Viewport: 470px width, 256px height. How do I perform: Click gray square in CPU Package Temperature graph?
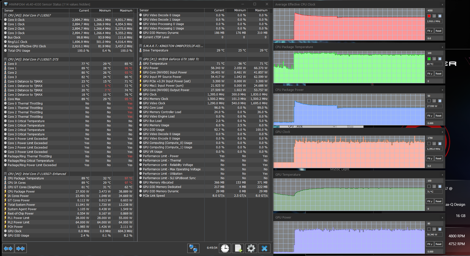click(x=435, y=59)
